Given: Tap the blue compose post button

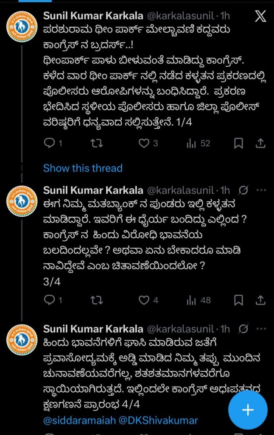Looking at the screenshot, I should click(248, 410).
